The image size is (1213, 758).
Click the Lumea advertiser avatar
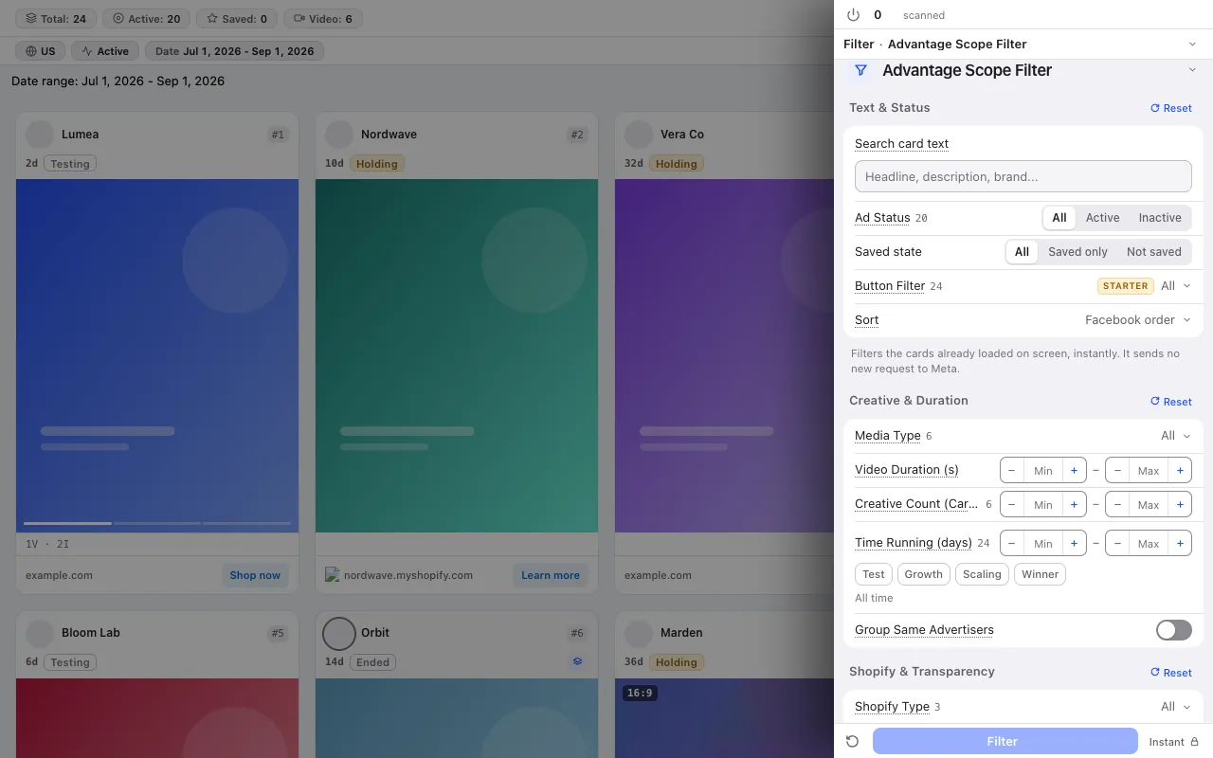pyautogui.click(x=40, y=135)
